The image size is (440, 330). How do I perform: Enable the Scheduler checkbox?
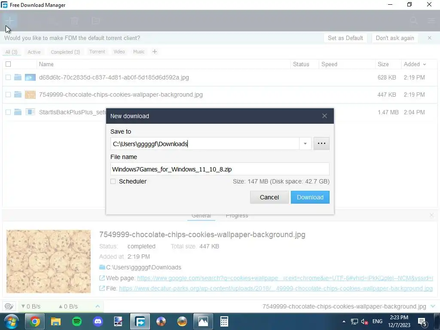click(113, 181)
